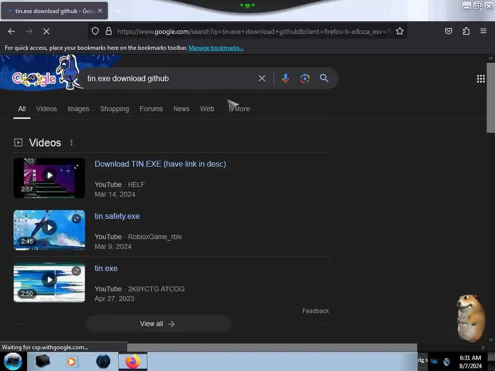Switch to the News results tab
This screenshot has width=495, height=371.
pyautogui.click(x=181, y=109)
